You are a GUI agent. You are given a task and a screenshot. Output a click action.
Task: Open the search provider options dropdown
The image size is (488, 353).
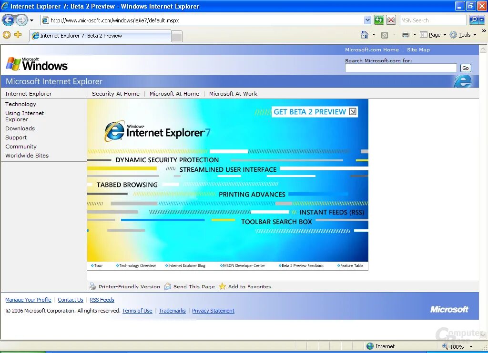click(x=482, y=20)
